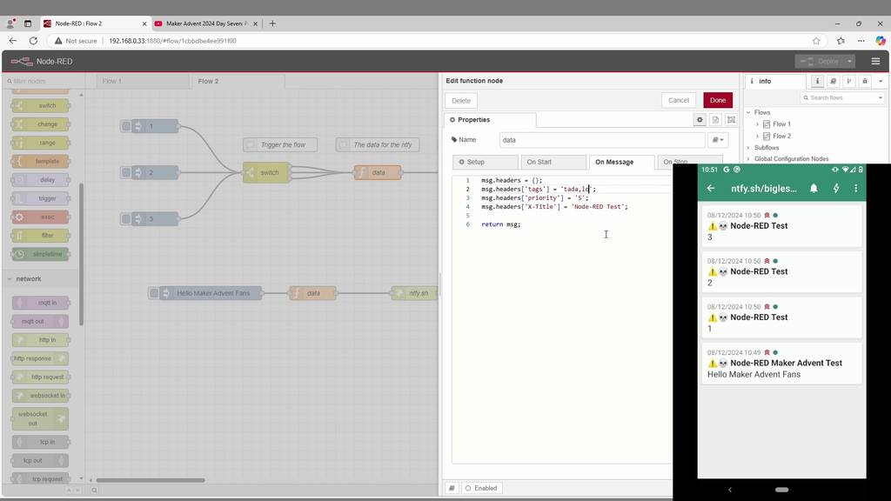Trigger the inject node labeled 2

(x=126, y=173)
